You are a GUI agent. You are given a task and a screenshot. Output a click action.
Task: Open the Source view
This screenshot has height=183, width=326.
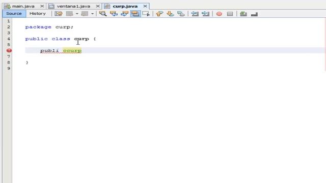click(x=14, y=14)
